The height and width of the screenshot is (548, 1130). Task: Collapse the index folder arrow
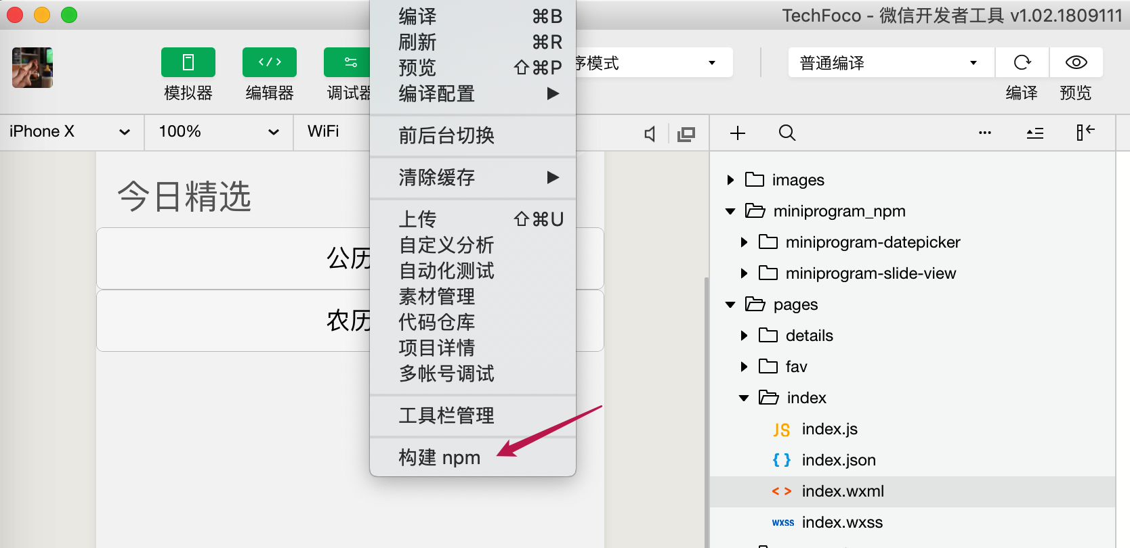coord(744,398)
